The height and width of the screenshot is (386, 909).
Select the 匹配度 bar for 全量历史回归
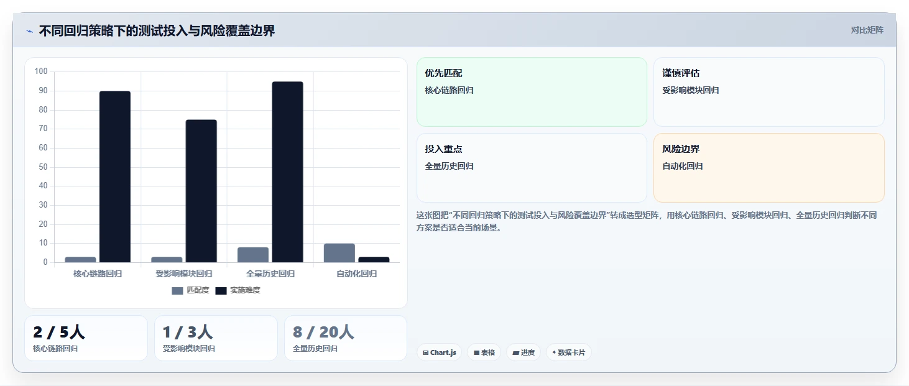pyautogui.click(x=253, y=255)
